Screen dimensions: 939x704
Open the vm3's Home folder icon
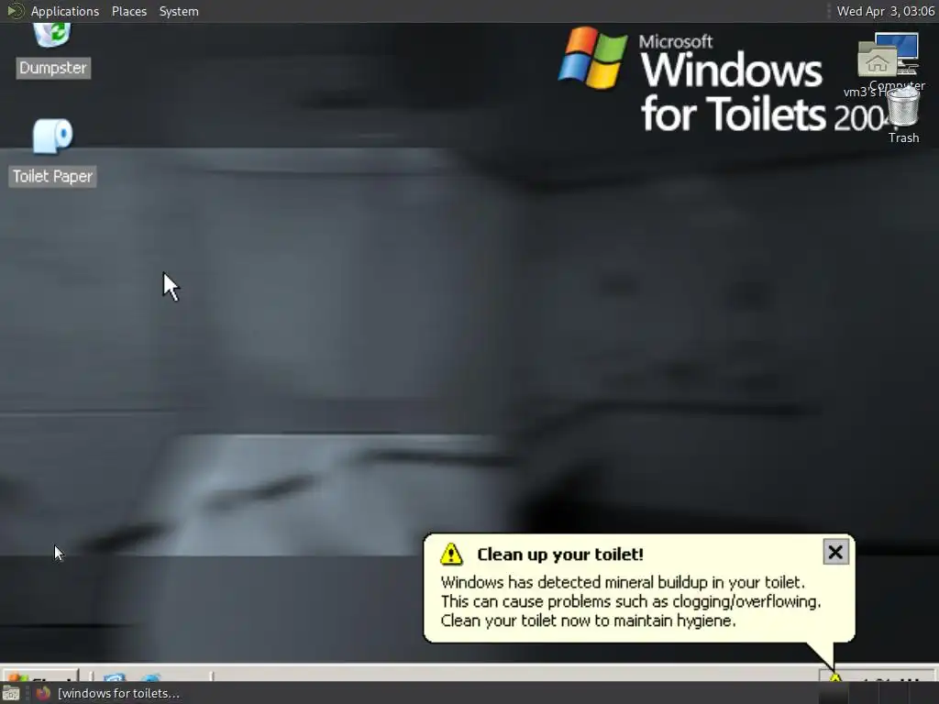(x=877, y=60)
